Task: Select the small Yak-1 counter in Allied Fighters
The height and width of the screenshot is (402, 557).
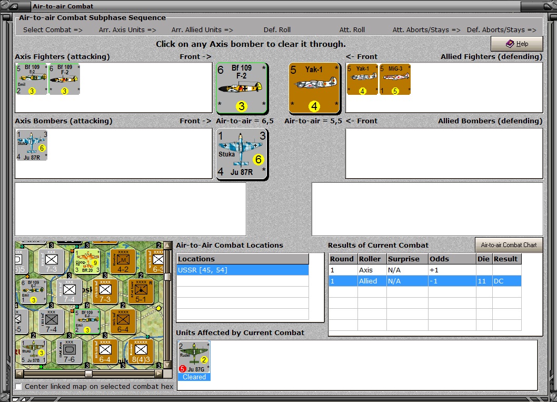Action: coord(362,79)
